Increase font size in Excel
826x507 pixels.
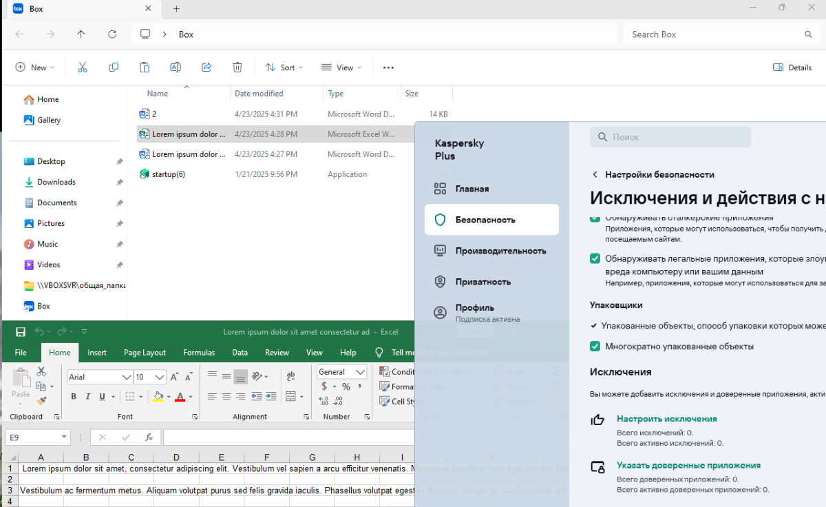click(x=175, y=377)
